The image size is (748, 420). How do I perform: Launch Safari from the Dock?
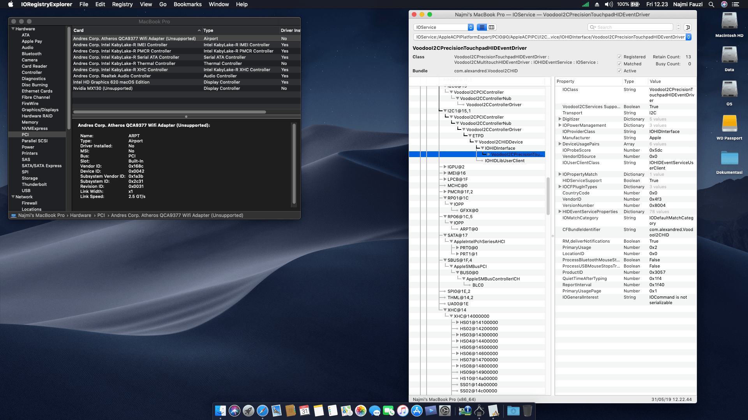point(263,411)
